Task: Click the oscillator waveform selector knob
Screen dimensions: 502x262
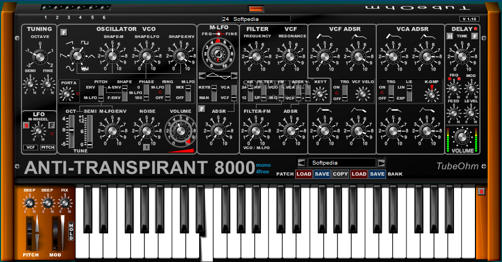Action: (x=77, y=56)
